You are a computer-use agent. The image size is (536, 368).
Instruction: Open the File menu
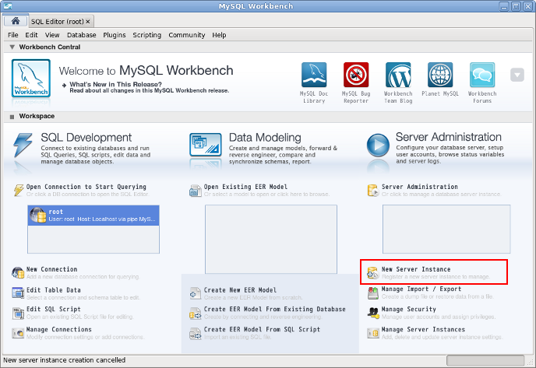(x=13, y=35)
